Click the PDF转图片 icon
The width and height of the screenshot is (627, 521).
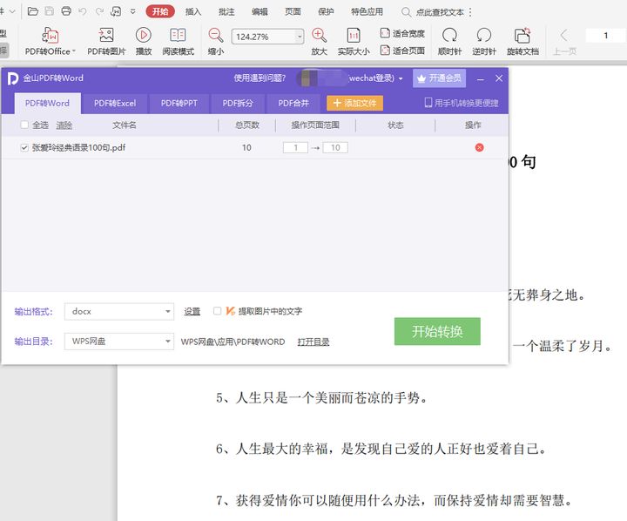(106, 36)
